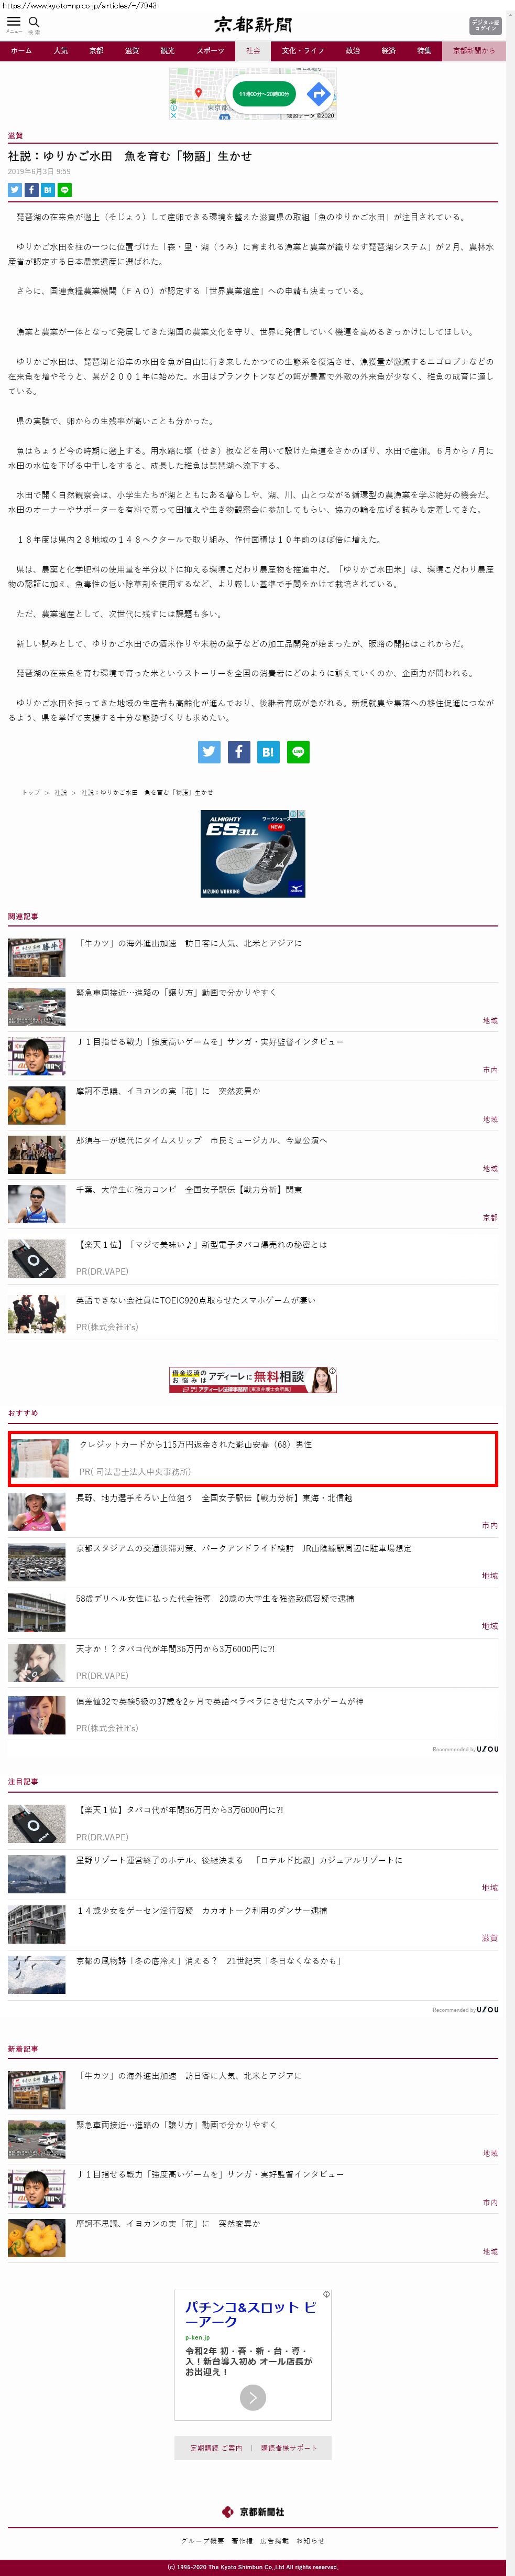Click blue directions arrow in map ad
The height and width of the screenshot is (2576, 515).
(x=318, y=94)
